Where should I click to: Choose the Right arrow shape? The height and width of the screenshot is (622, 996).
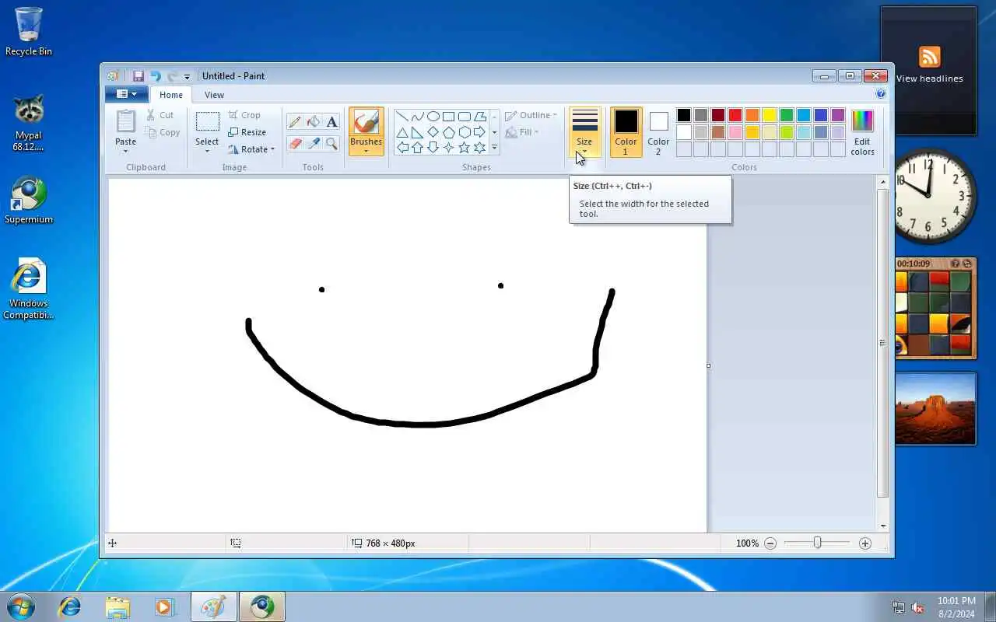pos(480,132)
